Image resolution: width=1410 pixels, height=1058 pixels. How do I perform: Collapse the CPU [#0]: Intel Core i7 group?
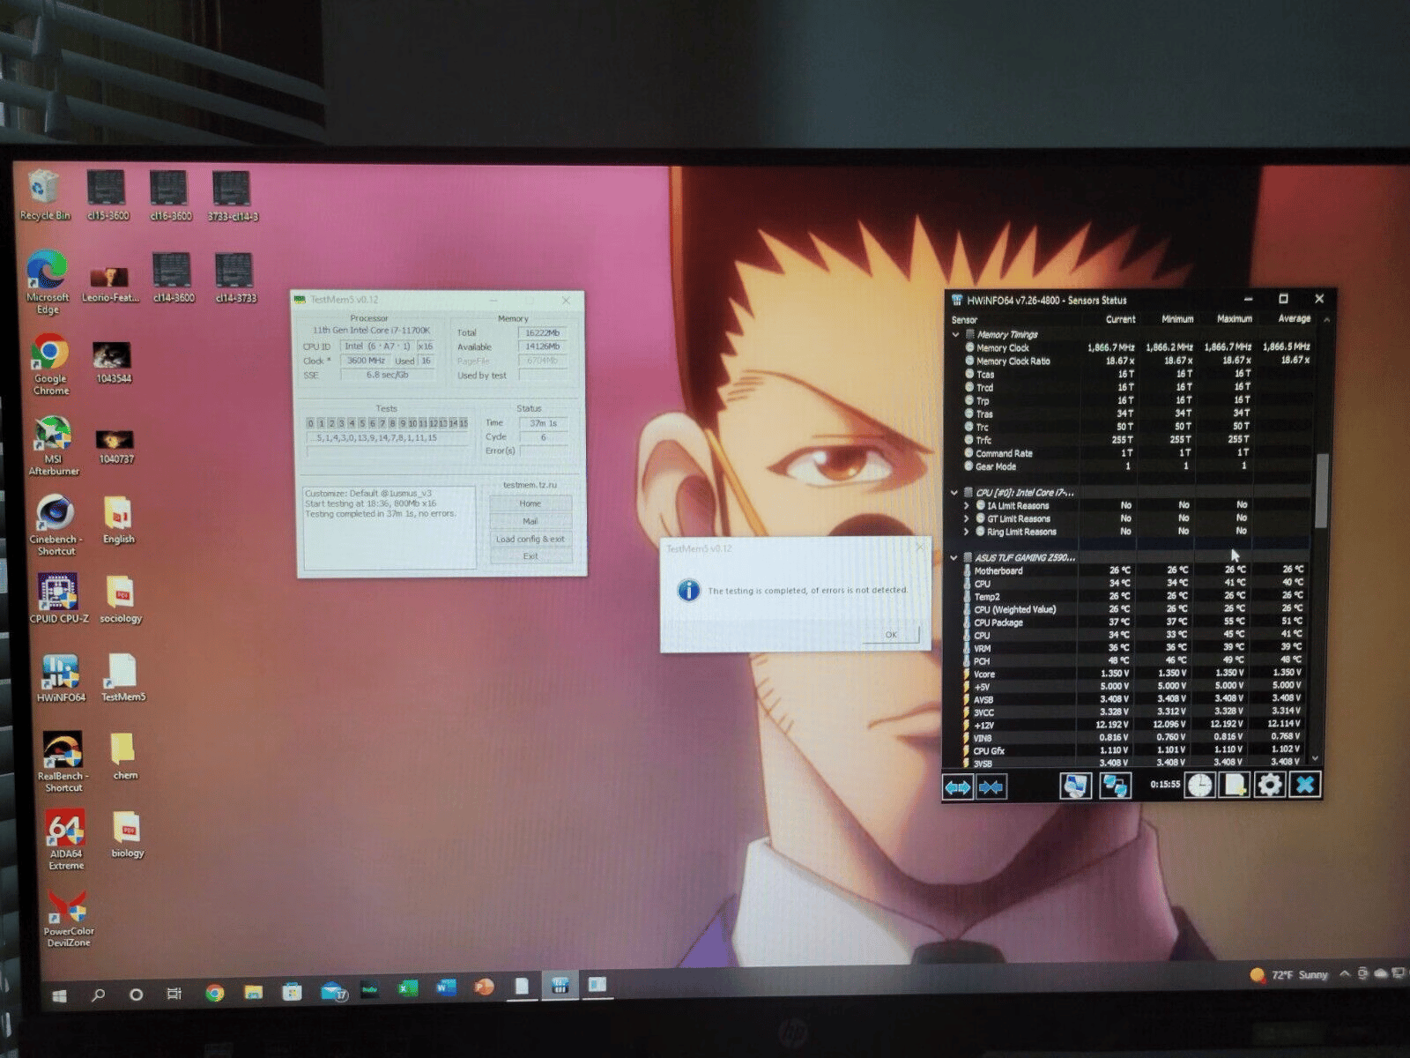tap(954, 493)
